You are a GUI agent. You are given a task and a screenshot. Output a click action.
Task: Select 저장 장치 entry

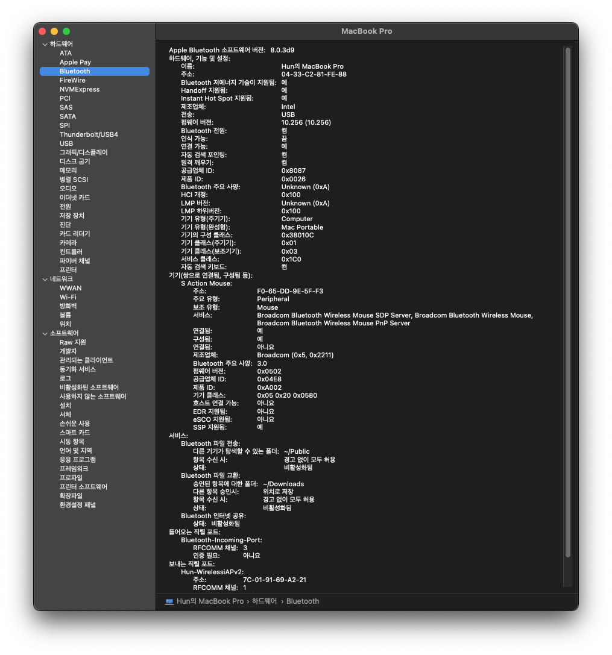72,216
